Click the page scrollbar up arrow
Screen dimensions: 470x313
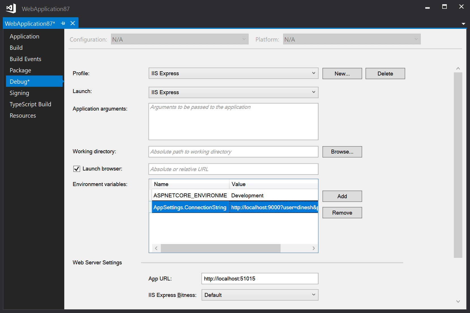[458, 68]
